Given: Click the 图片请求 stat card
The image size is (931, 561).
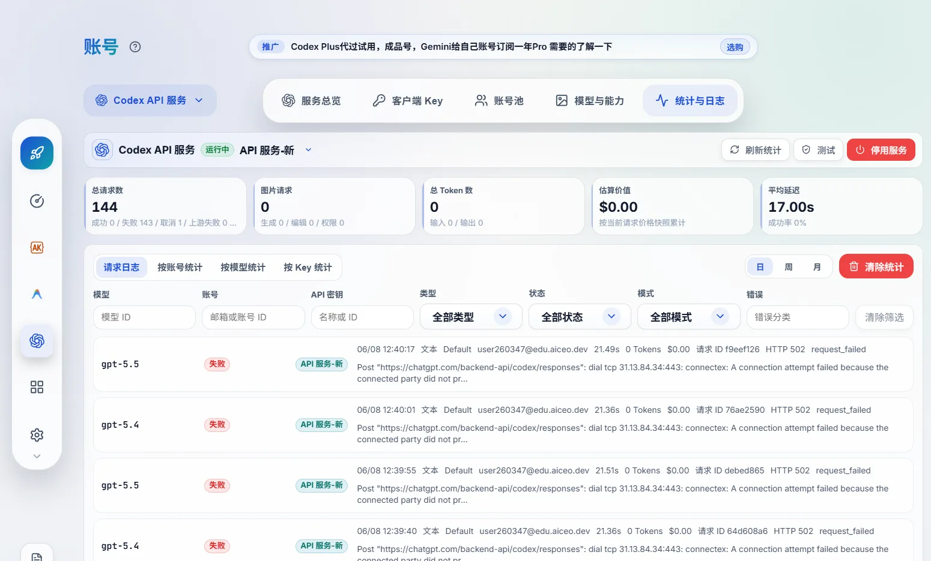Looking at the screenshot, I should click(x=335, y=206).
